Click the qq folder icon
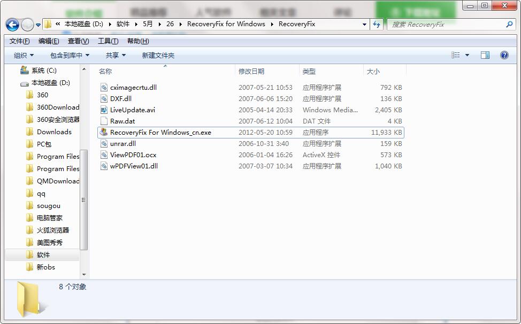 point(29,193)
